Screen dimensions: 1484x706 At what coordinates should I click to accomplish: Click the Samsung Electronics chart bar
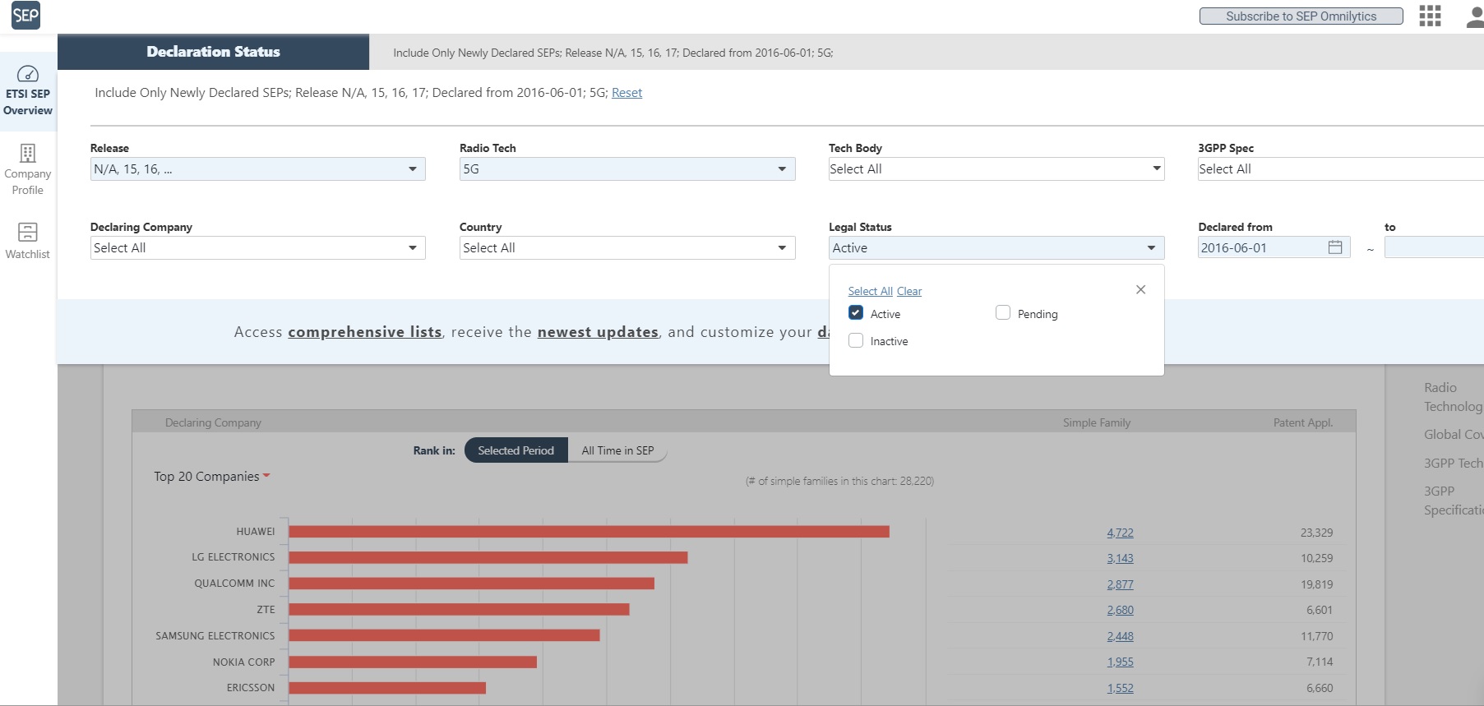coord(444,635)
